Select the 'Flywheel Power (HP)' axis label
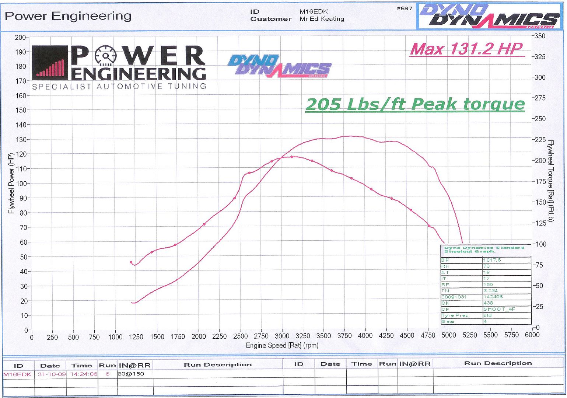Screen dimensions: 567x398 [11, 183]
